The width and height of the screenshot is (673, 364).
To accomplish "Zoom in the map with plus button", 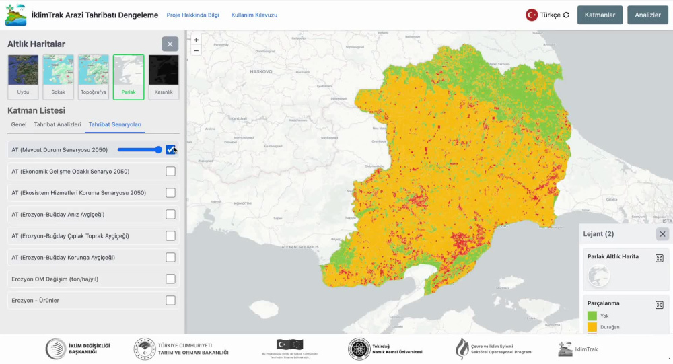I will [x=196, y=40].
